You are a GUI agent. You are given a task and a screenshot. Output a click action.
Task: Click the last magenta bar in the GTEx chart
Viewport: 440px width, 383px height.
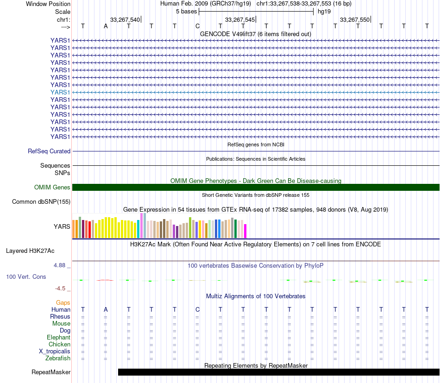tap(245, 231)
